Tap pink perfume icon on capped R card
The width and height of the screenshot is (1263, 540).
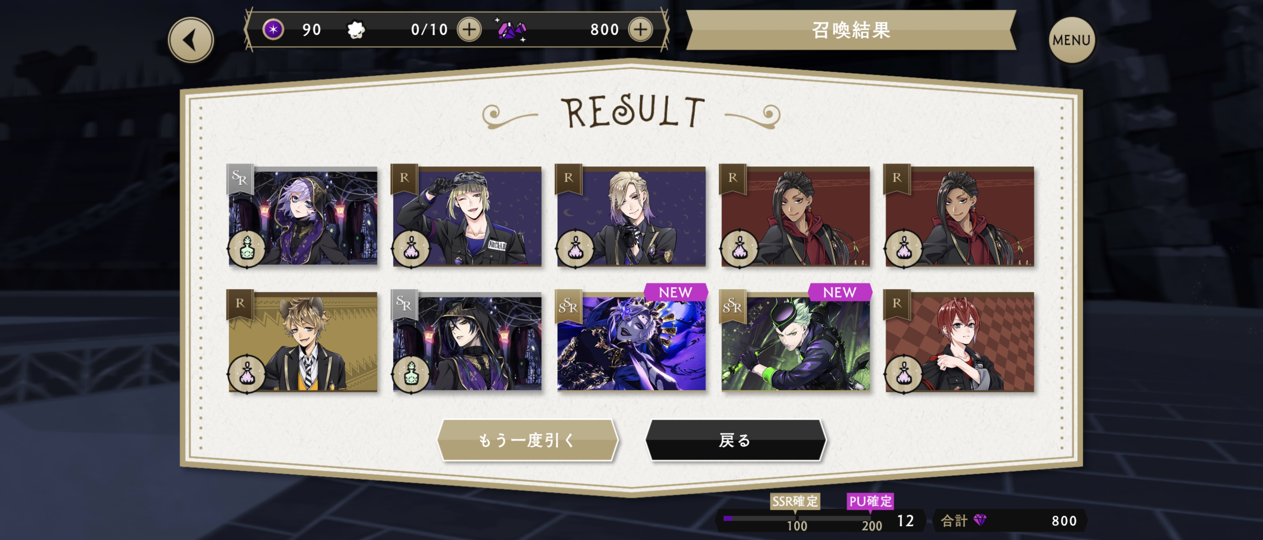411,249
